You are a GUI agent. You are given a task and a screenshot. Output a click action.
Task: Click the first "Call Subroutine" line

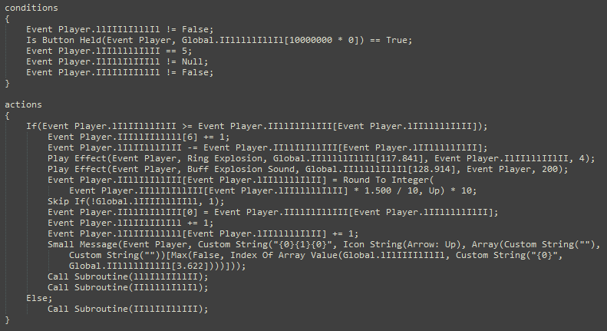pos(127,276)
